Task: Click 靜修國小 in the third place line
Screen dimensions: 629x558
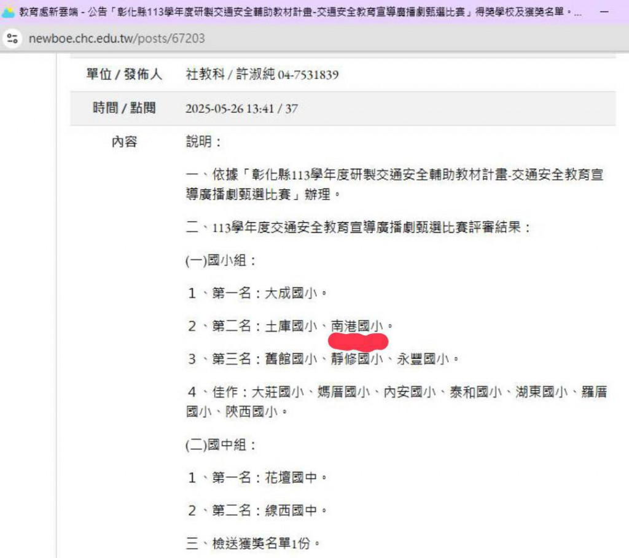Action: (357, 358)
